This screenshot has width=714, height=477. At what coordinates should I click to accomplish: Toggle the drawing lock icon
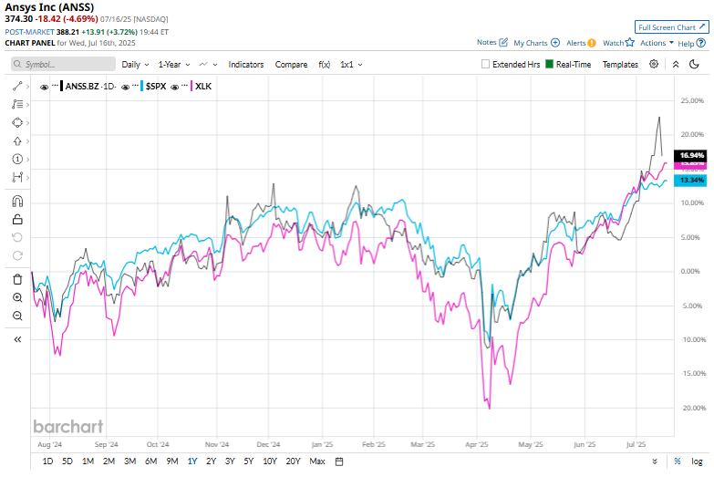click(x=17, y=220)
